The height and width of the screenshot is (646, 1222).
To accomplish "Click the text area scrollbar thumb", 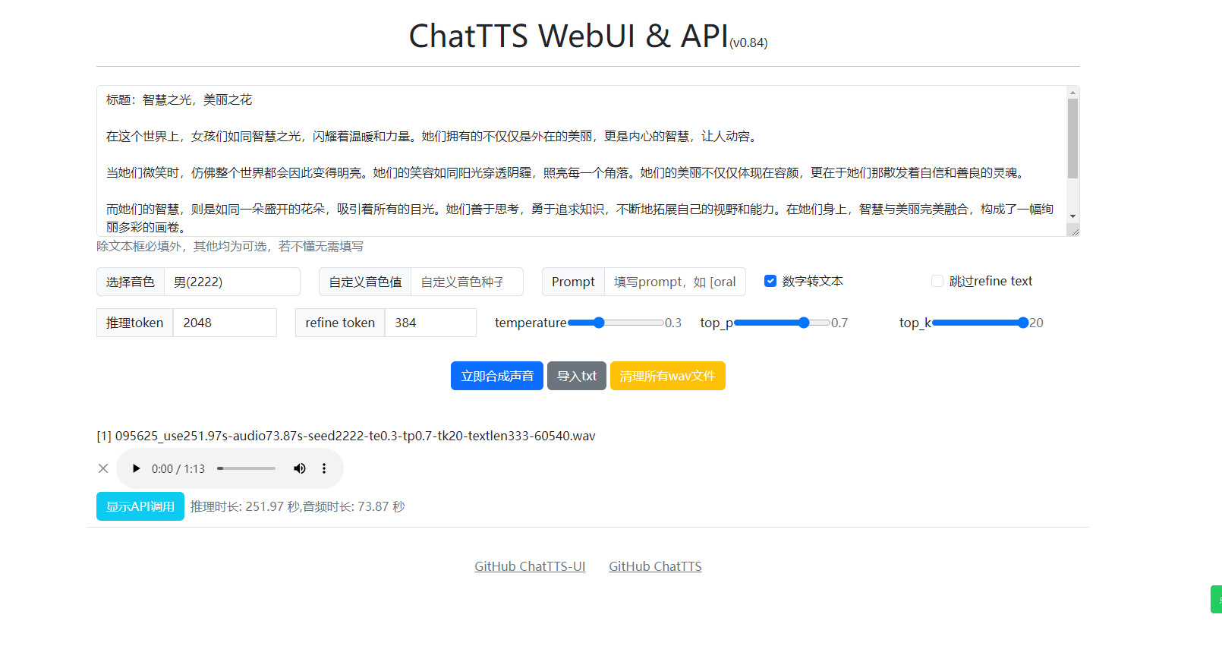I will (x=1072, y=138).
